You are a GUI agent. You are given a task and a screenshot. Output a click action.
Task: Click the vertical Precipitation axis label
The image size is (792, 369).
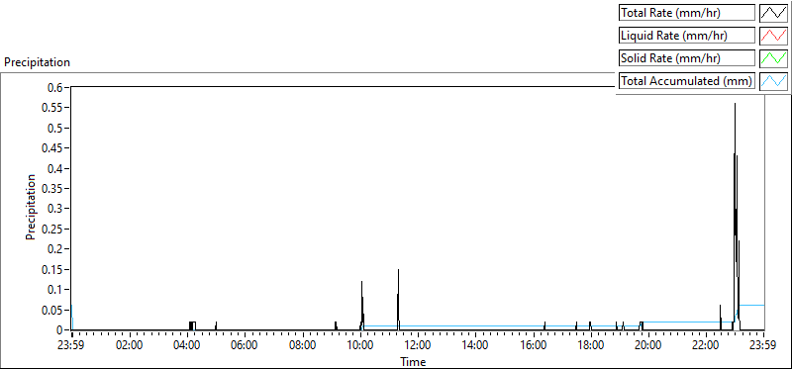pos(31,207)
